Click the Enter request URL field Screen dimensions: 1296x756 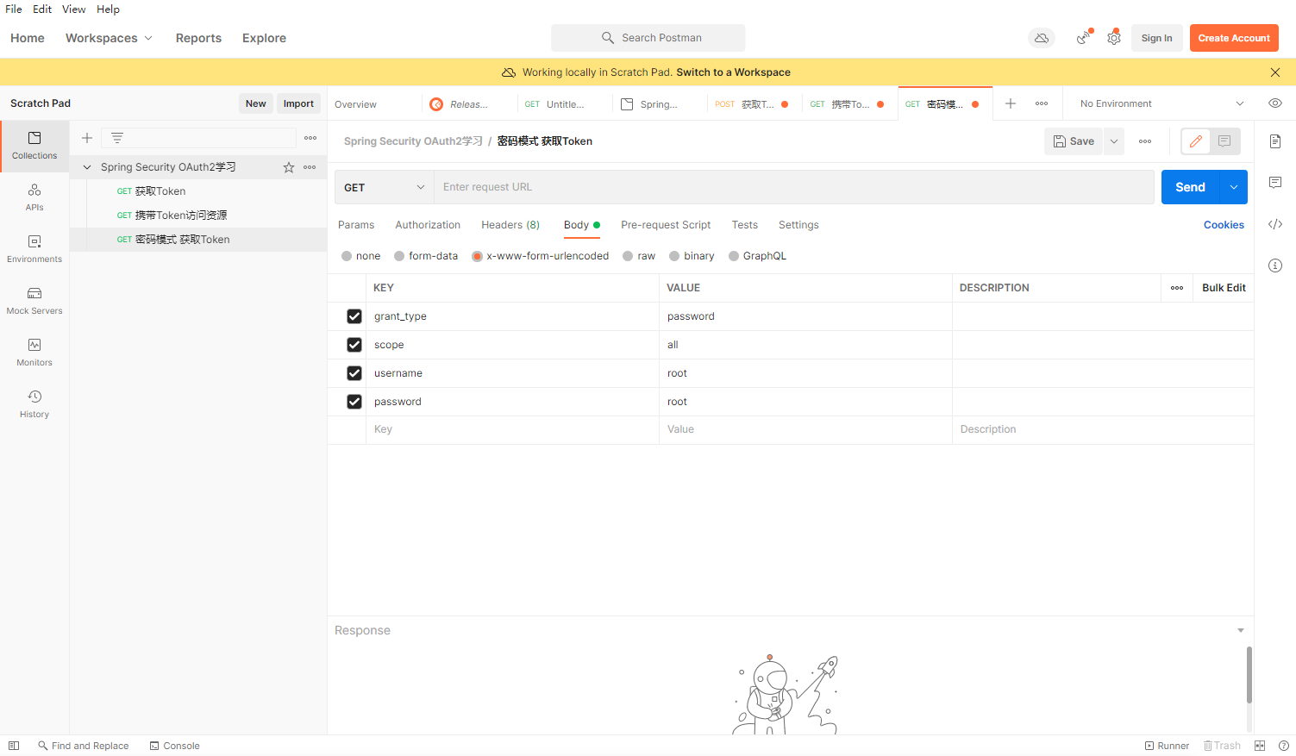point(793,187)
